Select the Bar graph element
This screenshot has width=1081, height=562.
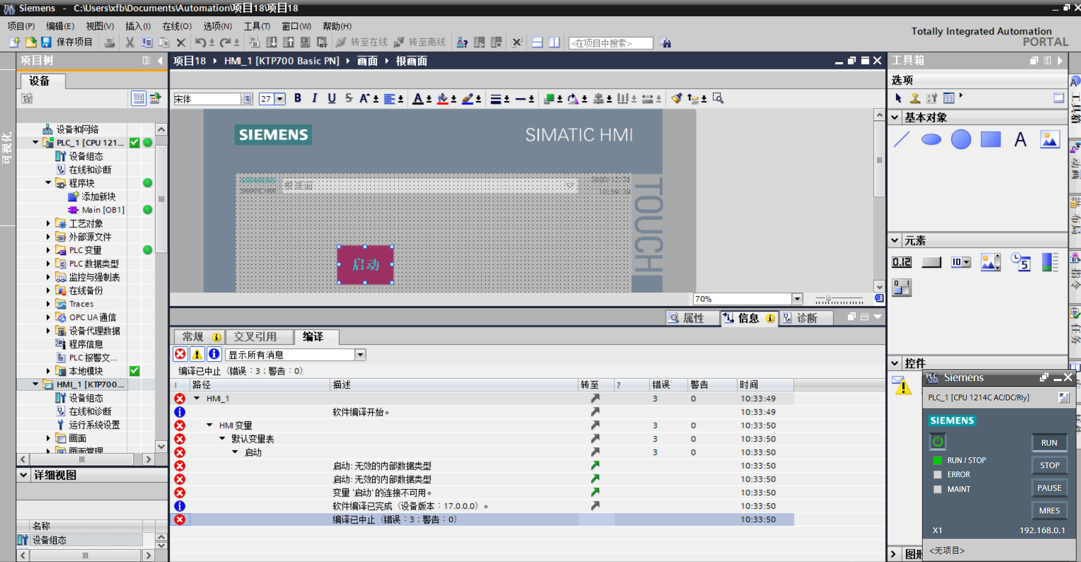click(x=1050, y=262)
